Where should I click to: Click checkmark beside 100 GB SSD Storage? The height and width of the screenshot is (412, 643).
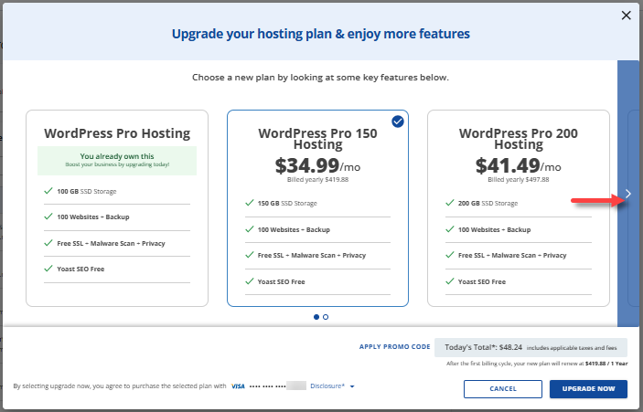click(x=48, y=191)
